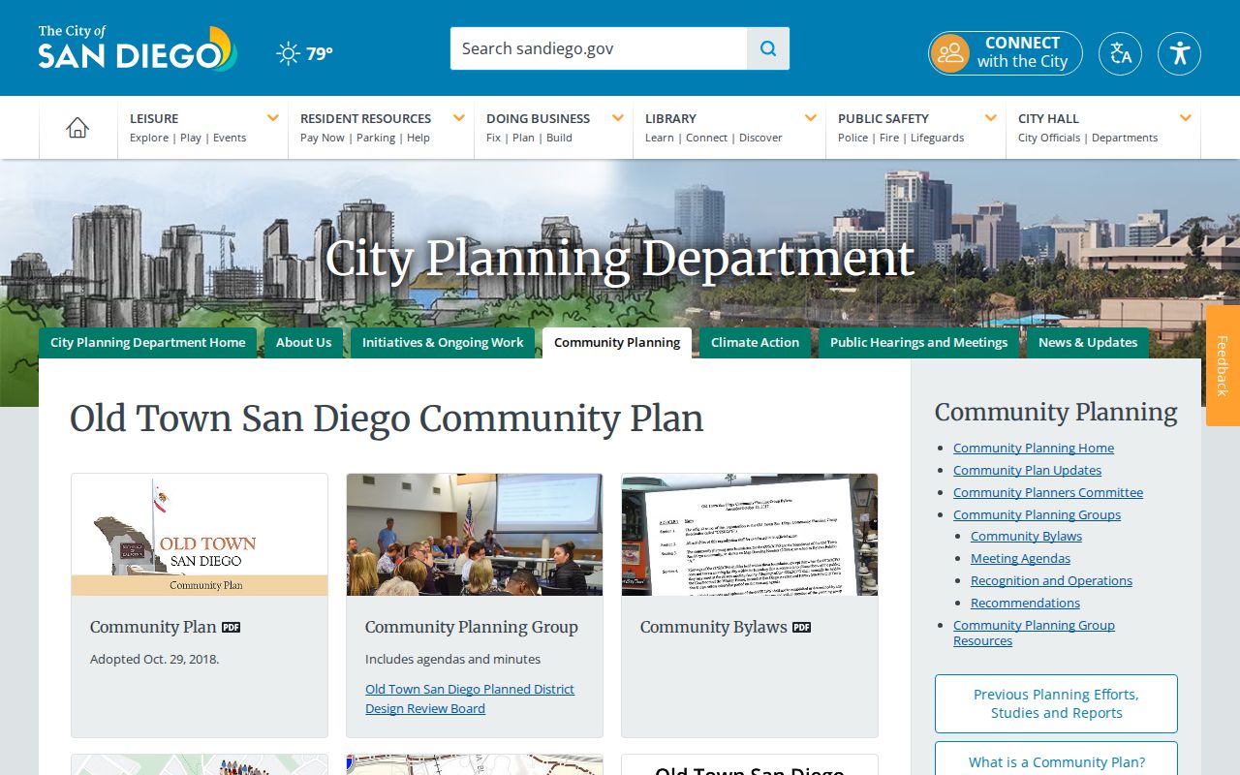1240x775 pixels.
Task: Go to the home house icon
Action: point(77,128)
